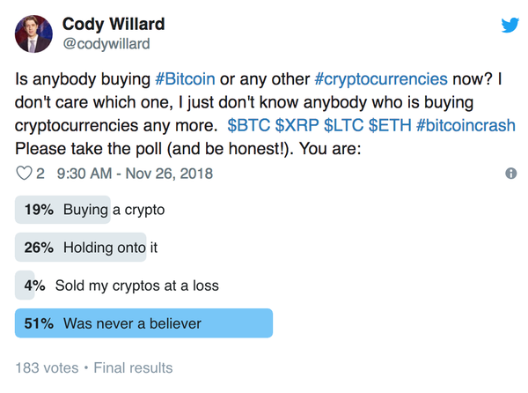Select the Was never a believer bar
This screenshot has width=528, height=393.
(x=143, y=323)
